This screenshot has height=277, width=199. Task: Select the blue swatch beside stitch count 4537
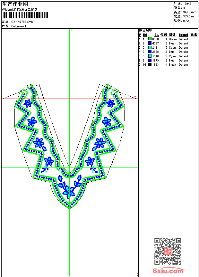[x=150, y=43]
